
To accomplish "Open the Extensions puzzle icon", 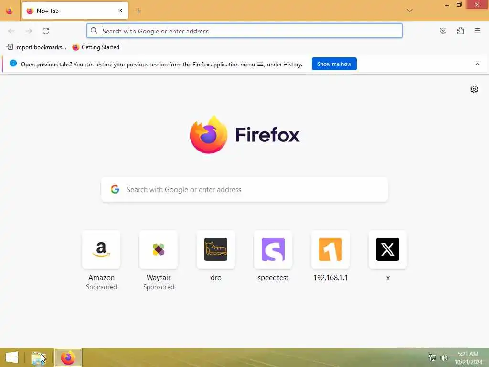I will 461,31.
